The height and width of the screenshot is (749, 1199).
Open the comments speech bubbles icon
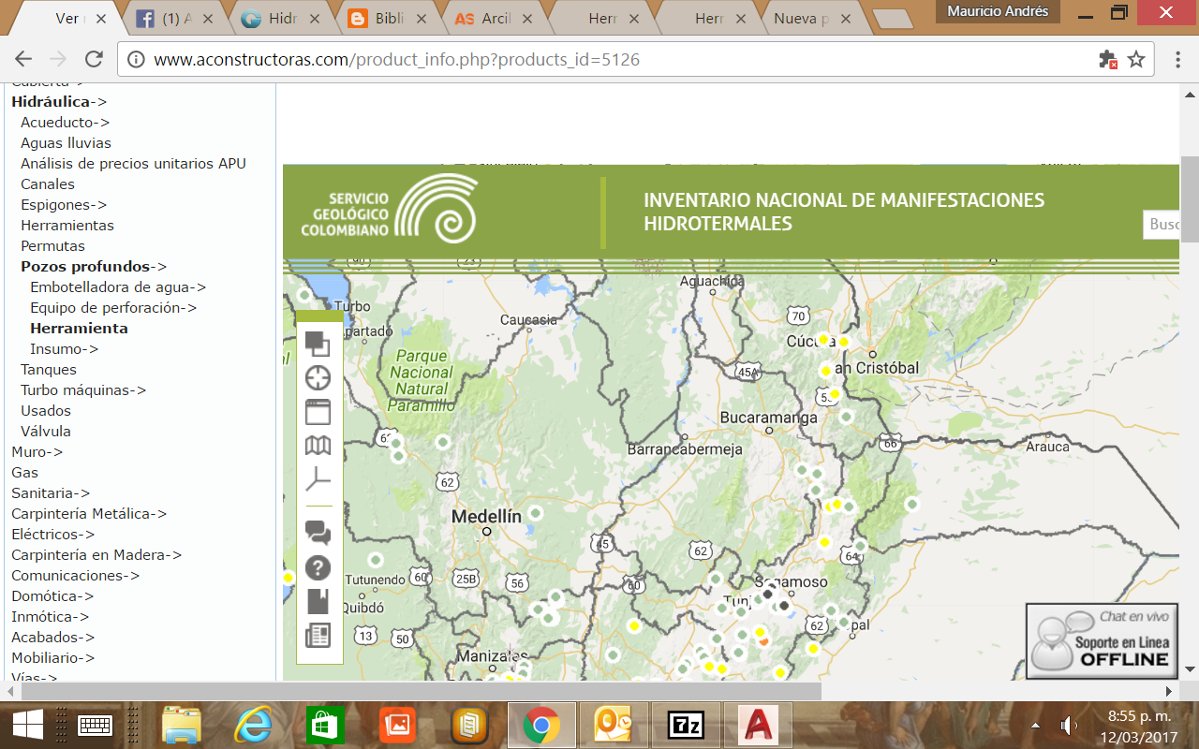point(318,534)
